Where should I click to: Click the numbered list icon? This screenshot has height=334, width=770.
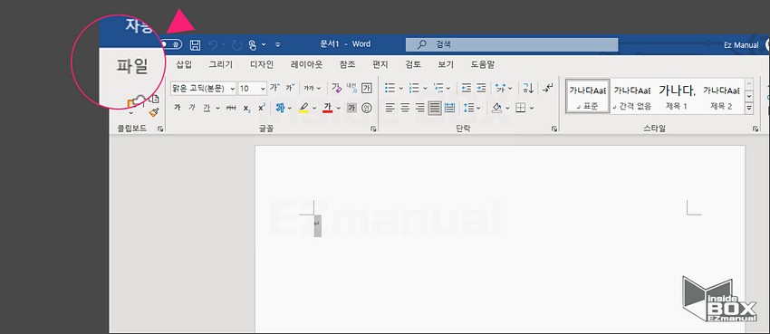click(414, 88)
